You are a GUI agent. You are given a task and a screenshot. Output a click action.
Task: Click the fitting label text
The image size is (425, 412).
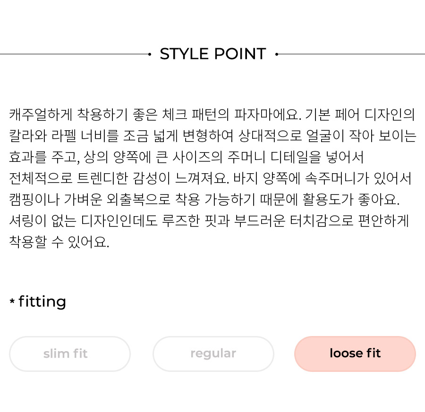[x=42, y=302]
